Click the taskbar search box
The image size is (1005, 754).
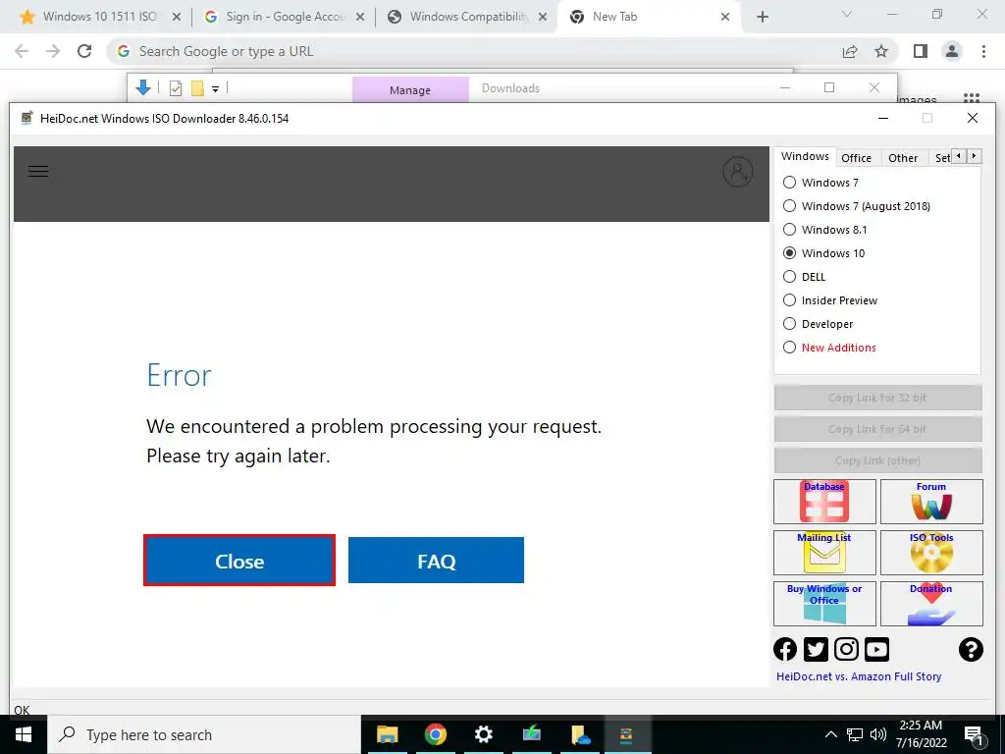(204, 734)
